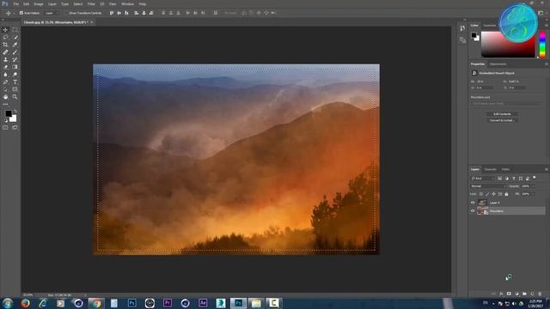Select the Gradient tool
This screenshot has height=309, width=550.
coord(15,67)
